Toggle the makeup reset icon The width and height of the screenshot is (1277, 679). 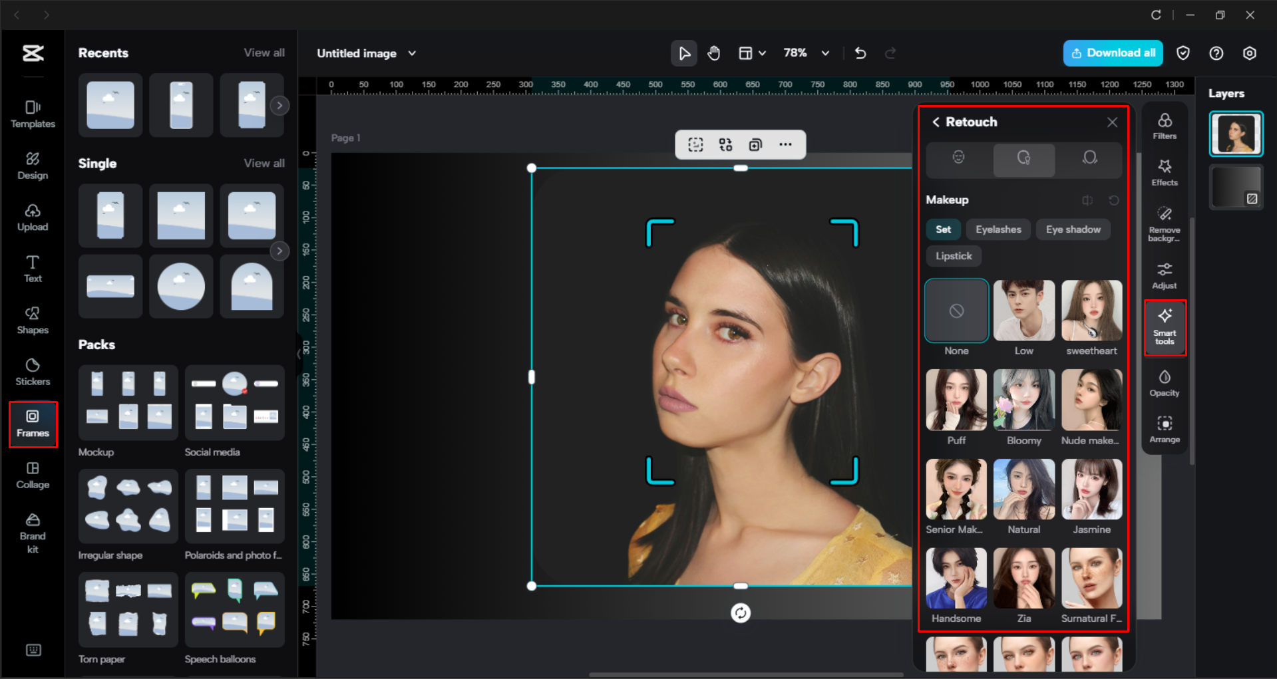point(1114,200)
